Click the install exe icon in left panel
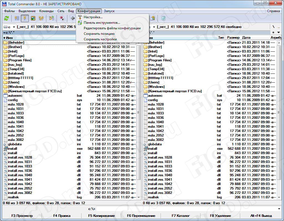The image size is (284, 221). pyautogui.click(x=6, y=149)
